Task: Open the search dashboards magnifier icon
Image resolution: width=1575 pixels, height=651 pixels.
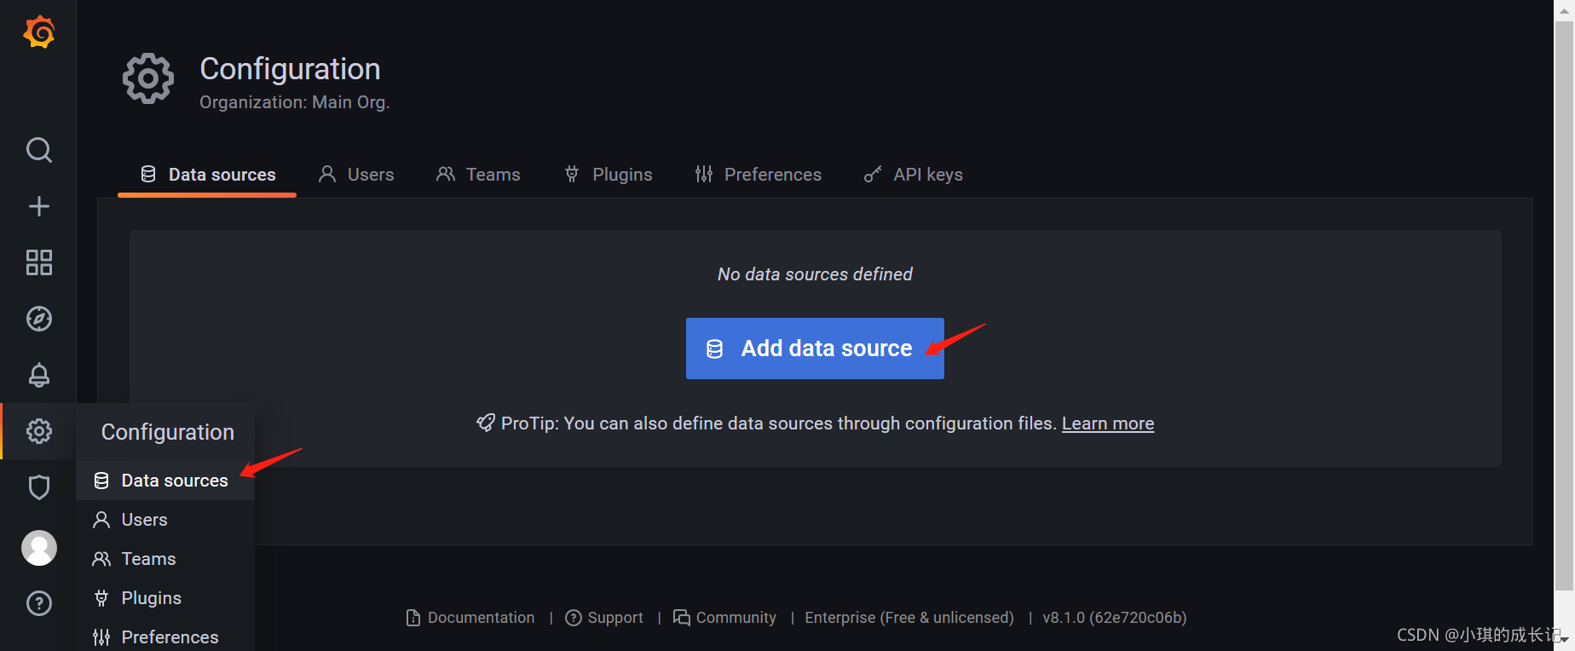Action: click(39, 150)
